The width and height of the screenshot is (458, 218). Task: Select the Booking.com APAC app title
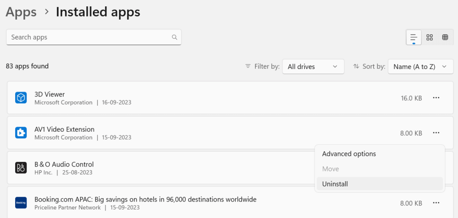tap(145, 200)
